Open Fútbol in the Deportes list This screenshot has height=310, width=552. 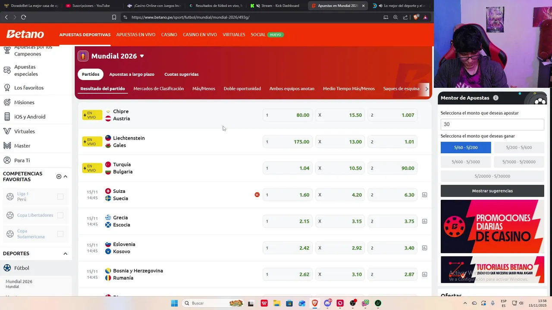22,268
